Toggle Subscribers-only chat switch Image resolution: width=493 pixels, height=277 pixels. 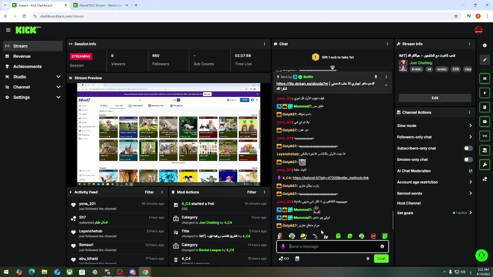[468, 148]
